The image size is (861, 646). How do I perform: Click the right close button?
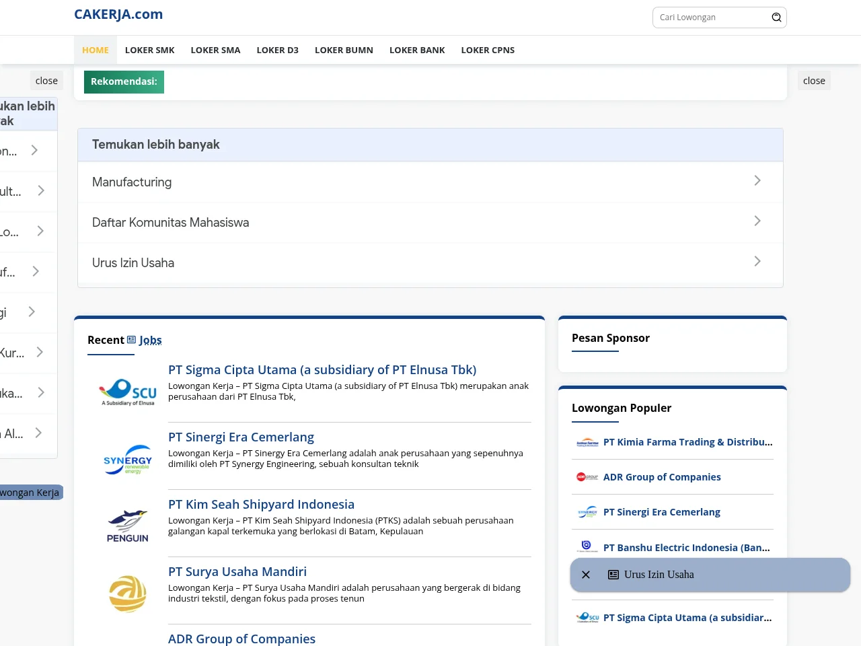[x=814, y=81]
